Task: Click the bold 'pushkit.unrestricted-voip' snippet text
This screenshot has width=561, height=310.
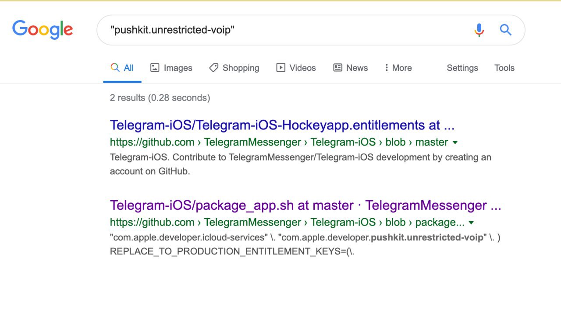Action: click(x=427, y=237)
